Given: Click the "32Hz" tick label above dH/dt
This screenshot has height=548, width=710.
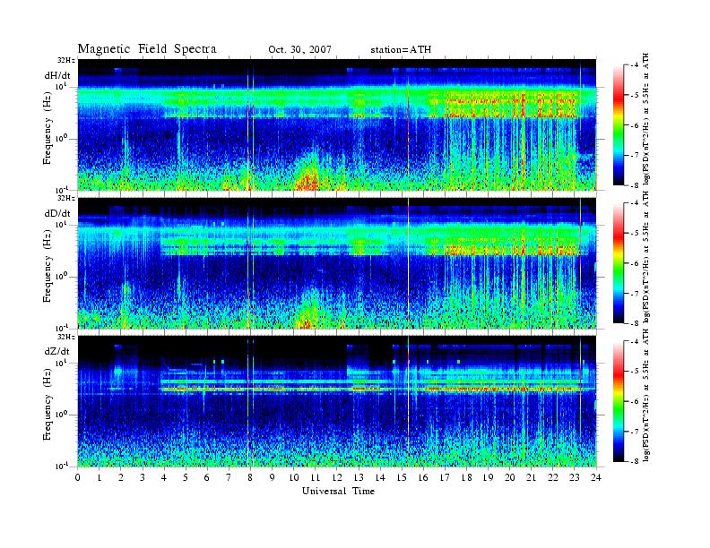Looking at the screenshot, I should pos(66,60).
